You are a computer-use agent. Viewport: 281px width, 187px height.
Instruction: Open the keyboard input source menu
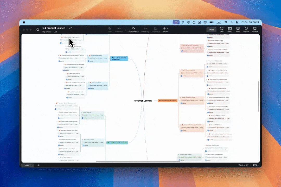(x=219, y=22)
